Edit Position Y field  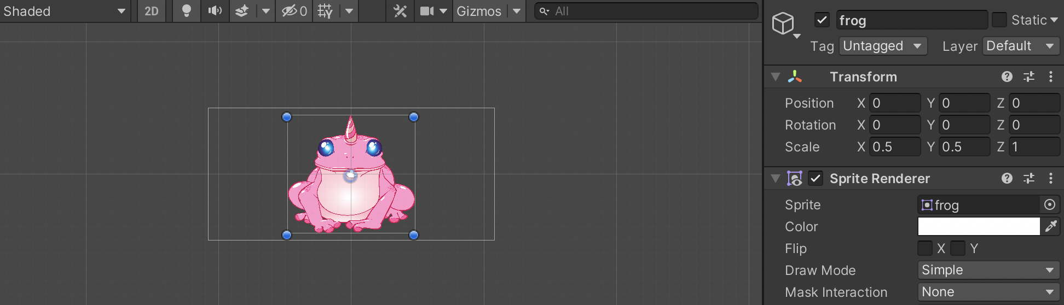pyautogui.click(x=964, y=103)
